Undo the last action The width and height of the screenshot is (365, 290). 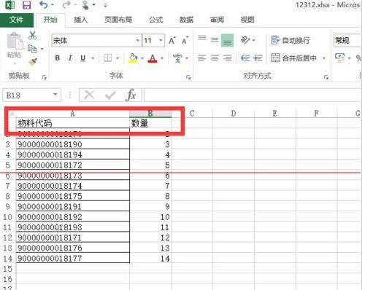click(44, 4)
